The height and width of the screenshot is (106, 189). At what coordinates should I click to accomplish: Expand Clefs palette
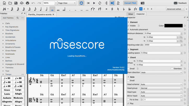coord(3,23)
